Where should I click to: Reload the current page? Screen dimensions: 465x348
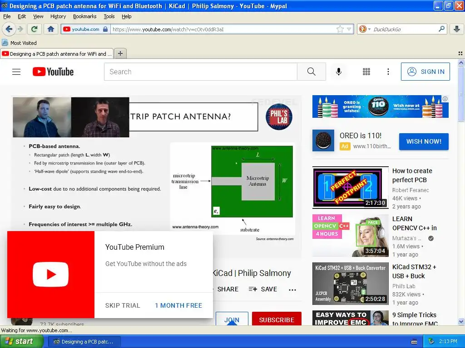(35, 29)
